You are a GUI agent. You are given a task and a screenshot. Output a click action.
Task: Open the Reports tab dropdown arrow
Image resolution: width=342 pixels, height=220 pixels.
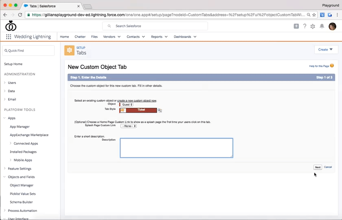pos(166,37)
